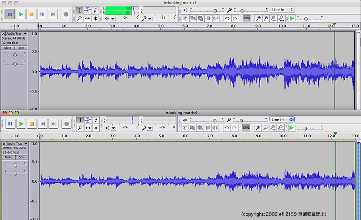Screen dimensions: 361x220
Task: Select the Selection tool in matrix4
Action: pos(80,120)
